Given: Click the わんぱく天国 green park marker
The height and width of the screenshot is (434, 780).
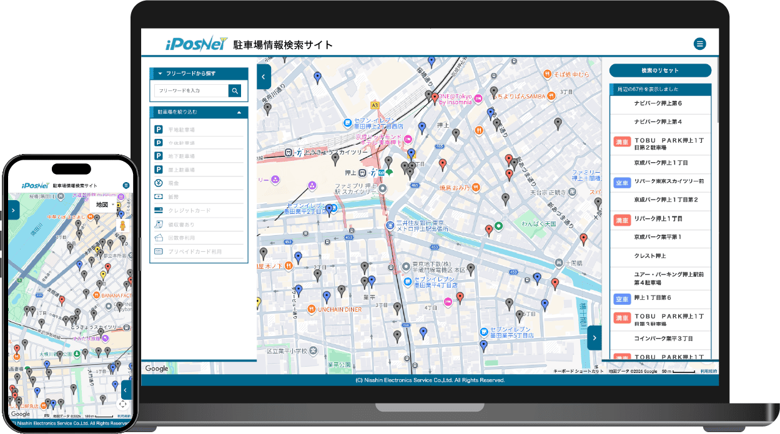Looking at the screenshot, I should click(498, 225).
